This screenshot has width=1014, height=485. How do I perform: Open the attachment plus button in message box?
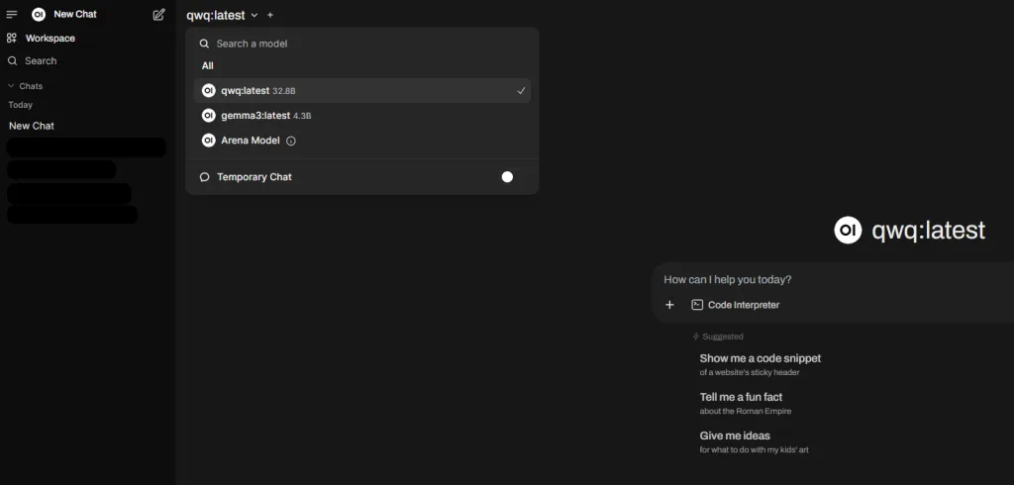coord(670,305)
